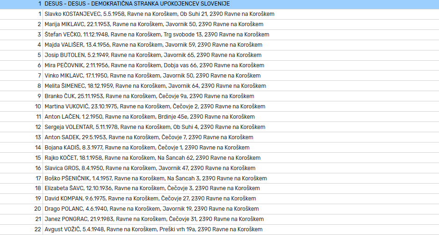Select Melita ŠIMENEC entry
This screenshot has width=439, height=235.
(220, 86)
